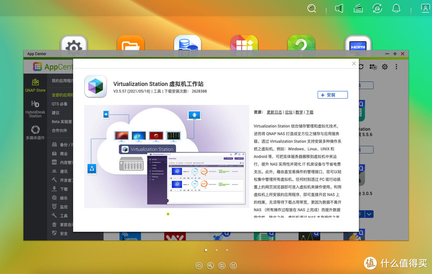
Task: Maximize the App Center window
Action: point(395,54)
